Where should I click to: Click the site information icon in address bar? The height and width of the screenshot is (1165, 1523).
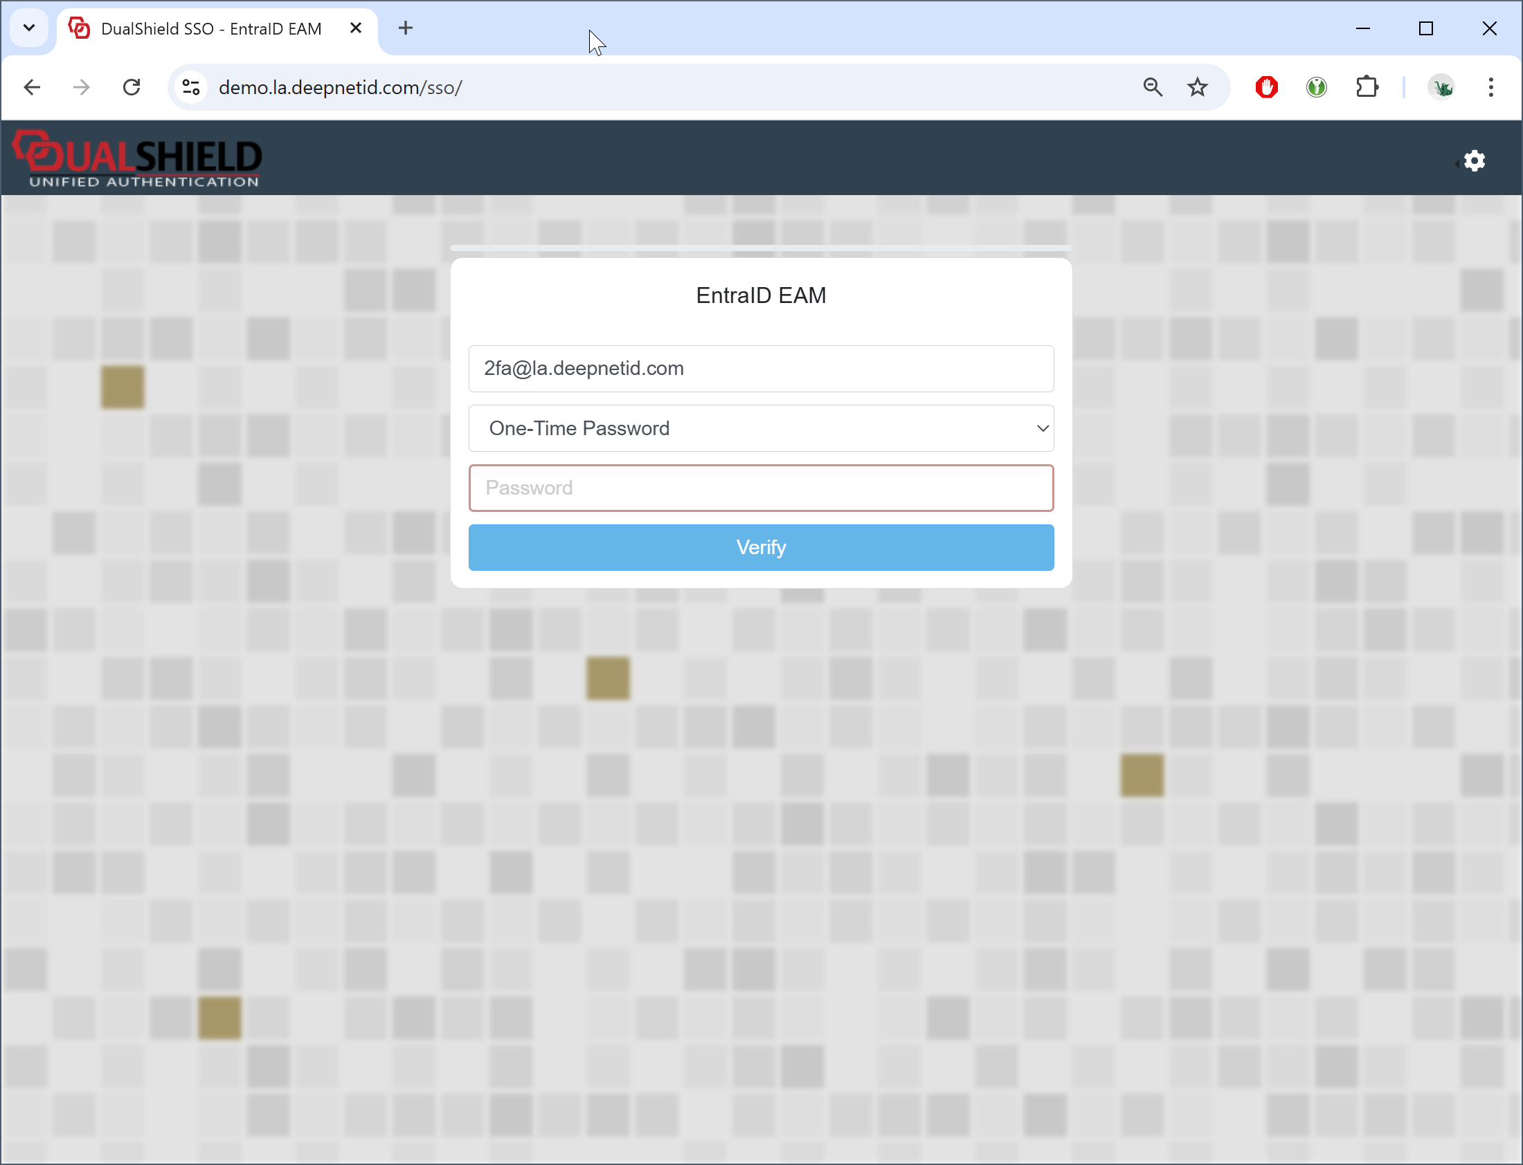pyautogui.click(x=191, y=87)
